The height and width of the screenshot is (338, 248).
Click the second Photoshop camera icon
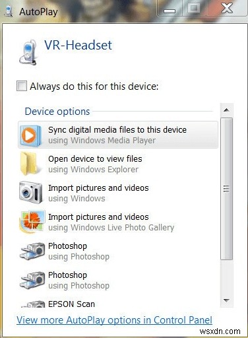coord(32,280)
